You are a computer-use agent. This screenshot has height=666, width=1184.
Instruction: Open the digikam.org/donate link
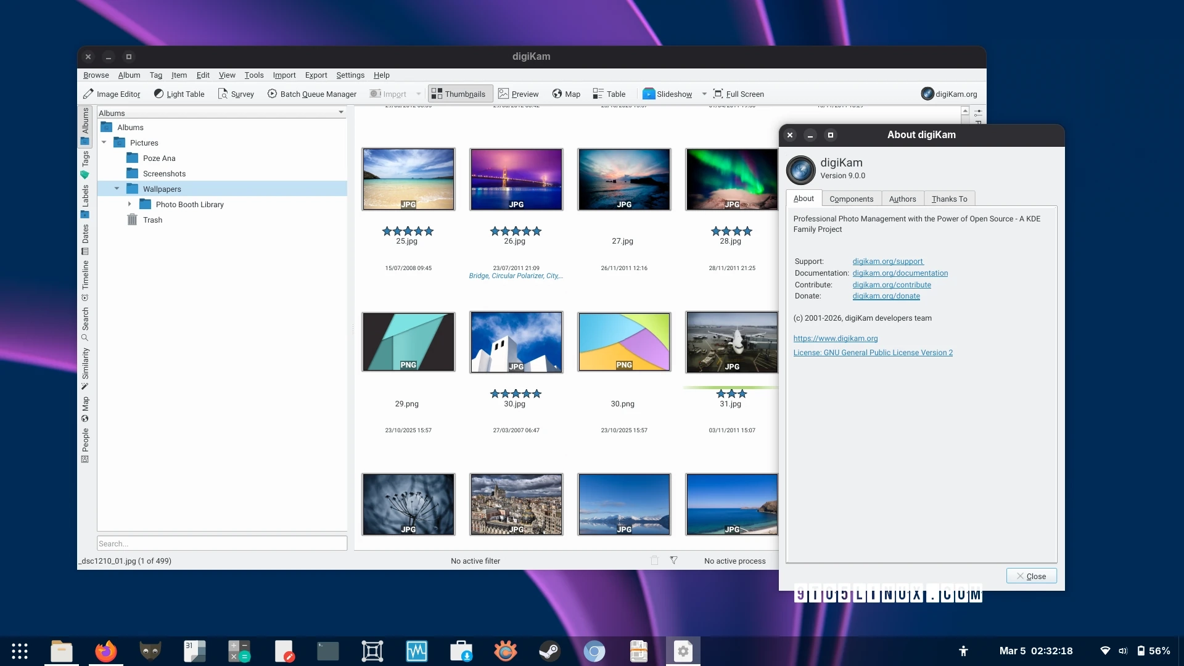[886, 296]
